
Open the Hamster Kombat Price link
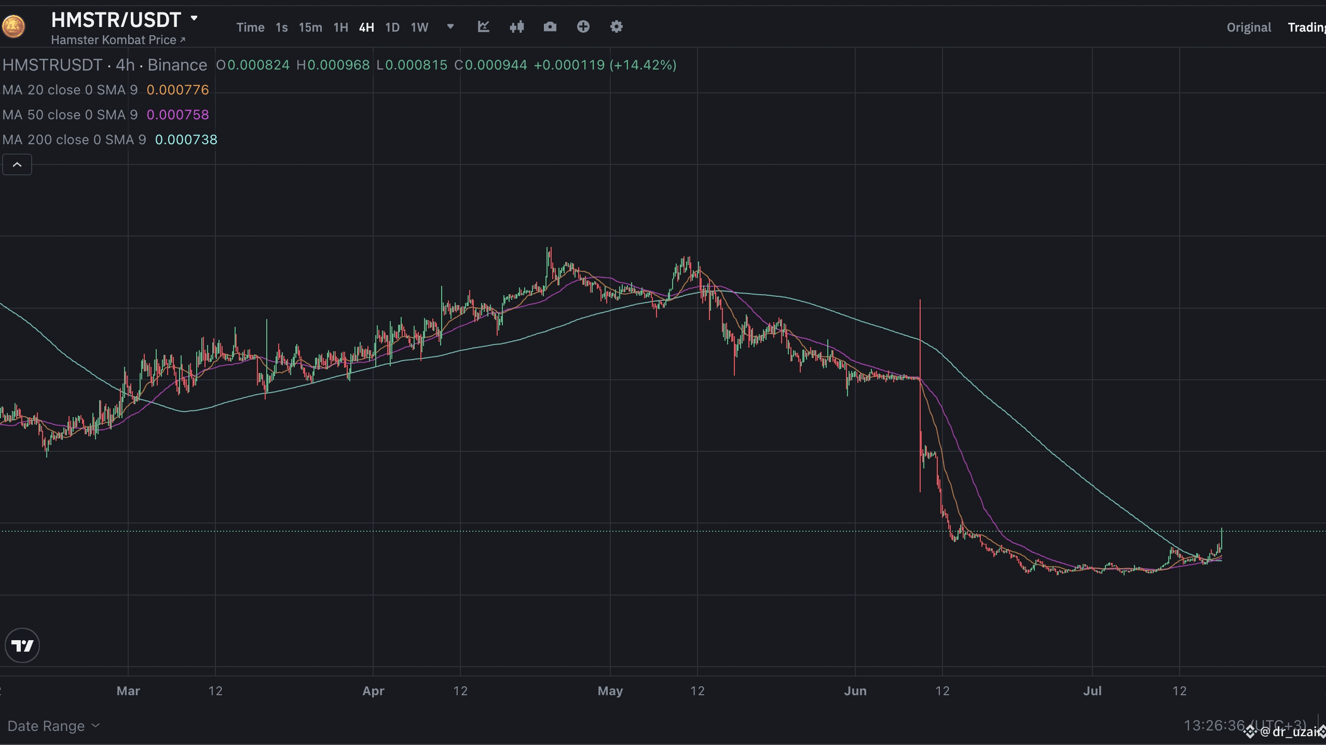118,40
